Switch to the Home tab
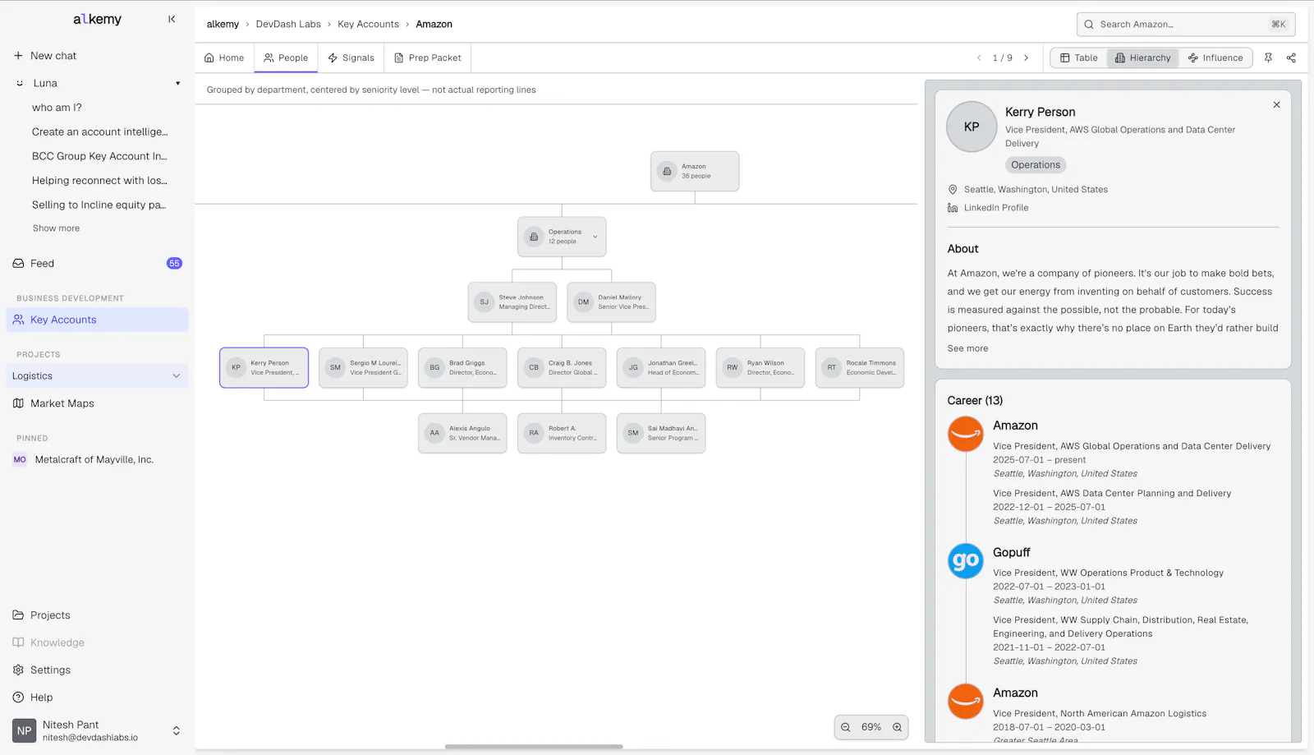 pos(224,58)
